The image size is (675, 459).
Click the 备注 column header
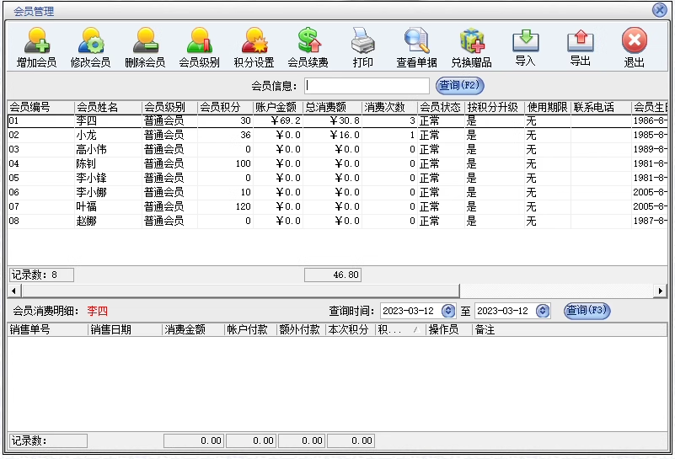tap(569, 329)
